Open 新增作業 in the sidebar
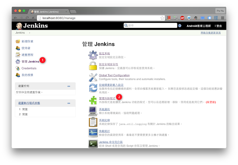Image resolution: width=238 pixels, height=165 pixels. [x=27, y=41]
